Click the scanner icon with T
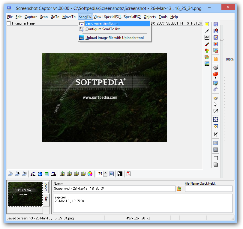 click(17, 174)
